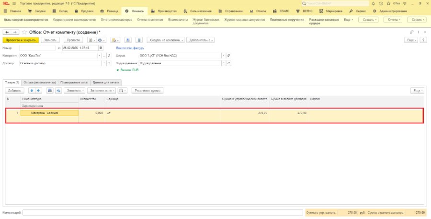431x219 pixels.
Task: Click into the Номер input field
Action: (x=37, y=48)
